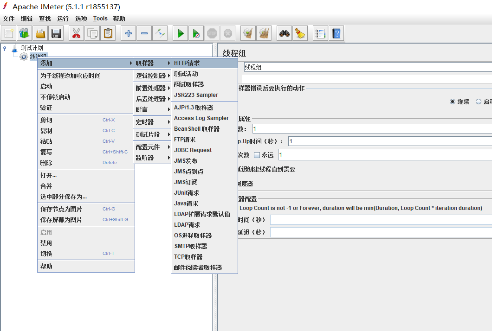Viewport: 492px width, 331px height.
Task: Click the Clear results icon
Action: tap(248, 33)
